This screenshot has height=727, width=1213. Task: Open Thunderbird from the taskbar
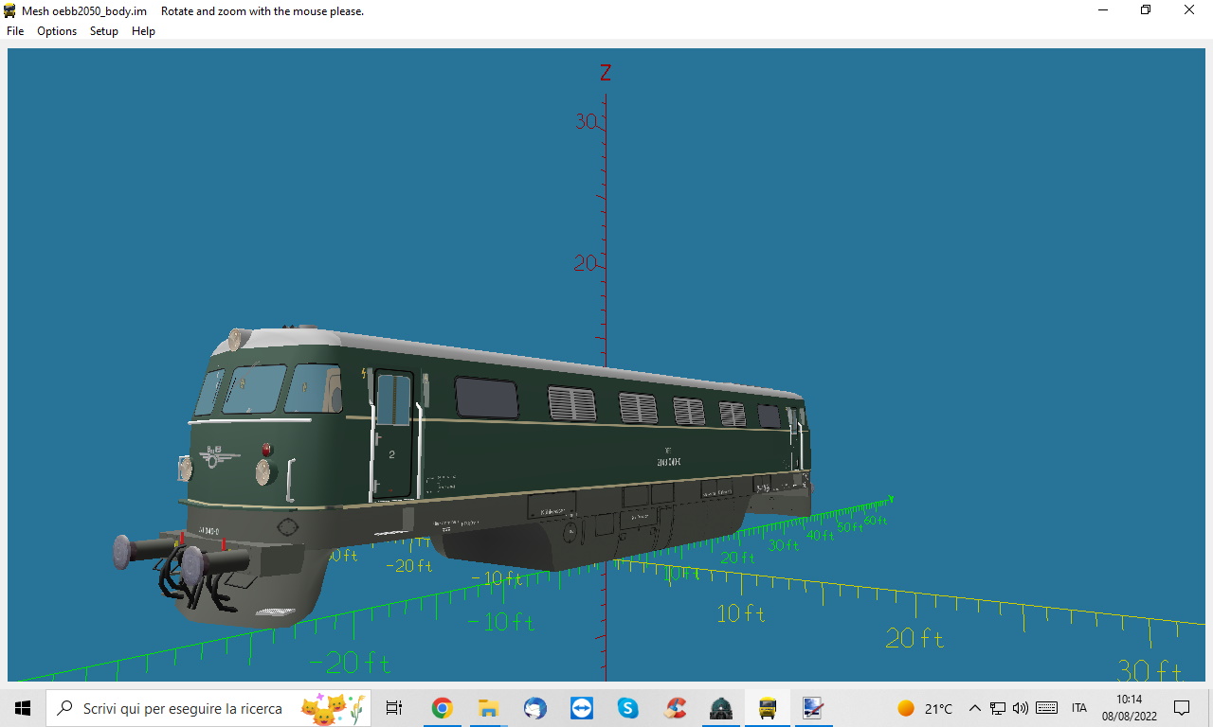[x=534, y=708]
